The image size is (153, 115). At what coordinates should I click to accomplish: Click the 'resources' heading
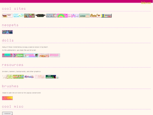coord(13,65)
